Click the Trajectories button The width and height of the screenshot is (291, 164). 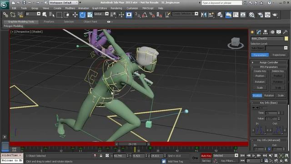279,55
